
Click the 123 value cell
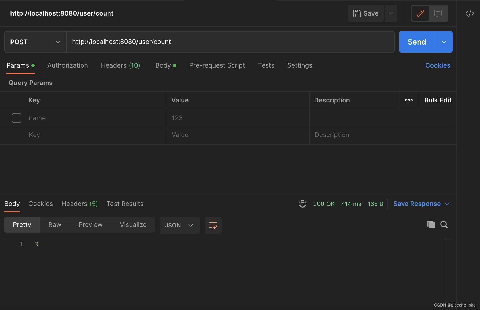238,118
